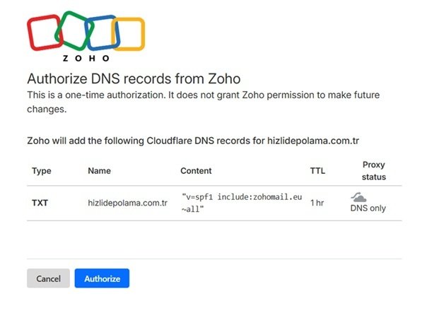Click the ZOHO wordmark under the logo
This screenshot has width=427, height=320.
(86, 59)
